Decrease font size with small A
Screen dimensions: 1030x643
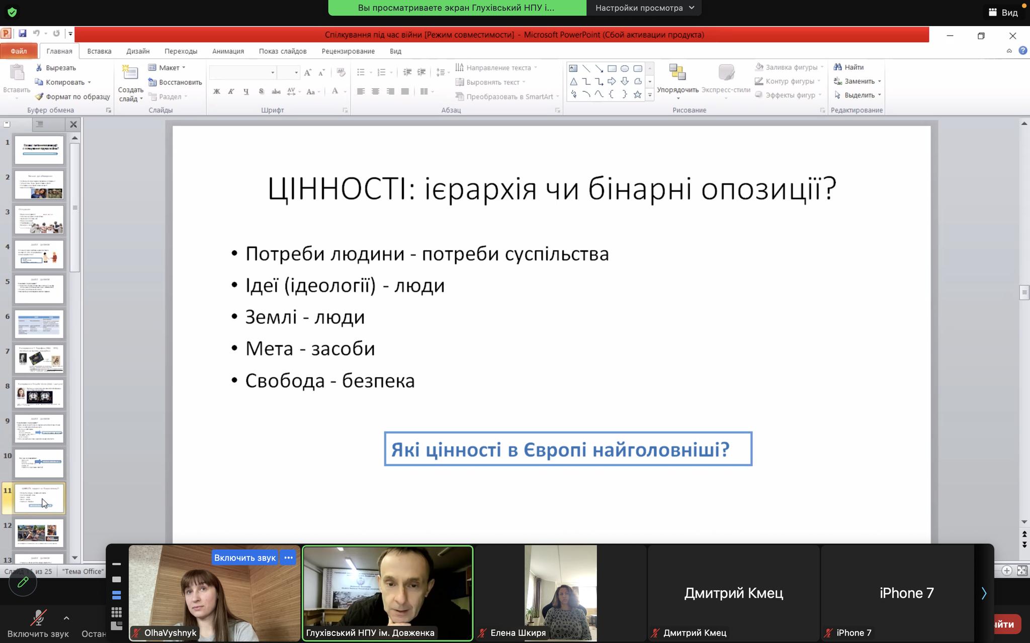click(x=322, y=73)
